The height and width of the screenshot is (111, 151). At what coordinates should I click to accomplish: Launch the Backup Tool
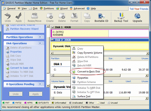point(121,17)
